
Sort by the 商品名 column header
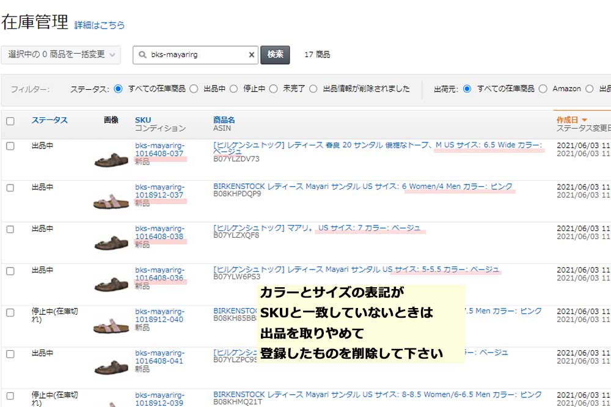pos(224,120)
